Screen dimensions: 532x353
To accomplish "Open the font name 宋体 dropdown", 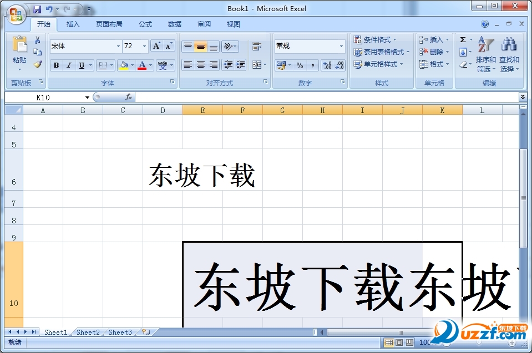I will (x=118, y=46).
